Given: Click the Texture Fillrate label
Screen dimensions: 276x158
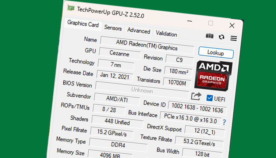Looking at the screenshot, I should (x=156, y=138).
